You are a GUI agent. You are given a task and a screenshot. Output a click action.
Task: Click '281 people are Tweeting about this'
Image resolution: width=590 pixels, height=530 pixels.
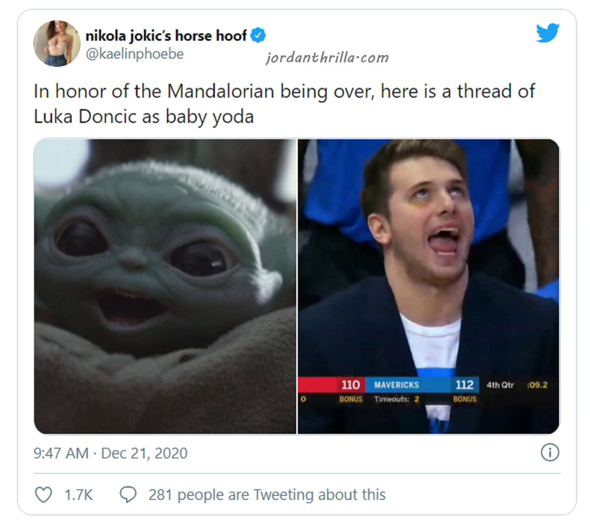click(267, 495)
